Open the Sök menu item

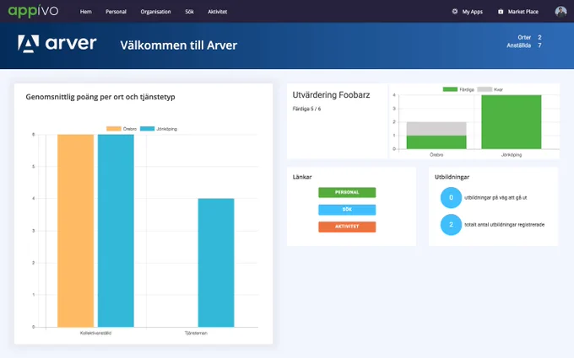(189, 12)
